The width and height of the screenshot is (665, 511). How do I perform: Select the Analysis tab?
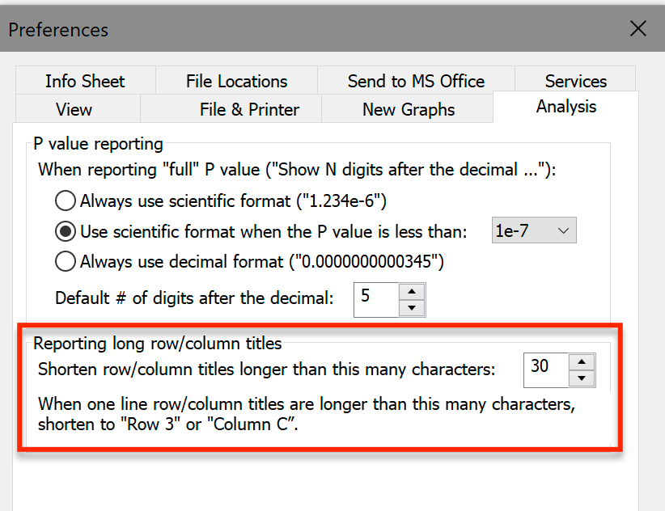coord(565,107)
